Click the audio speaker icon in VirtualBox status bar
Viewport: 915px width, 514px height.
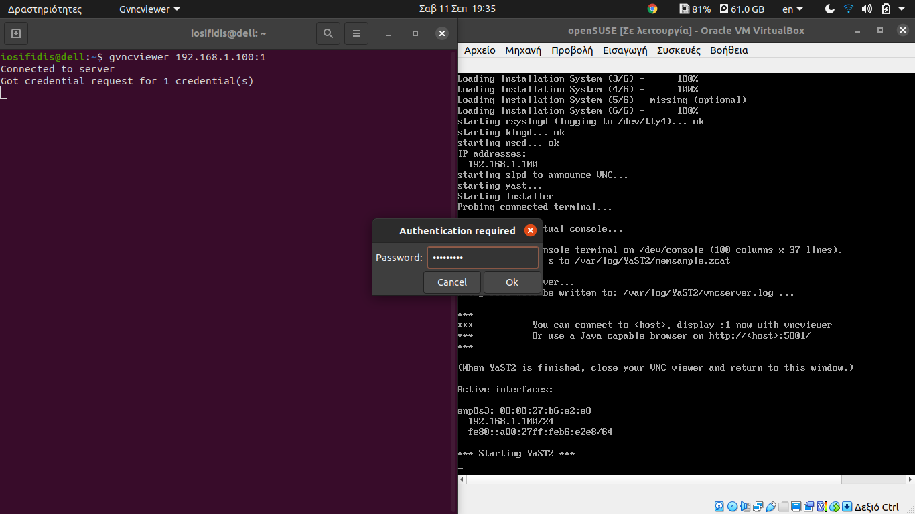[746, 507]
